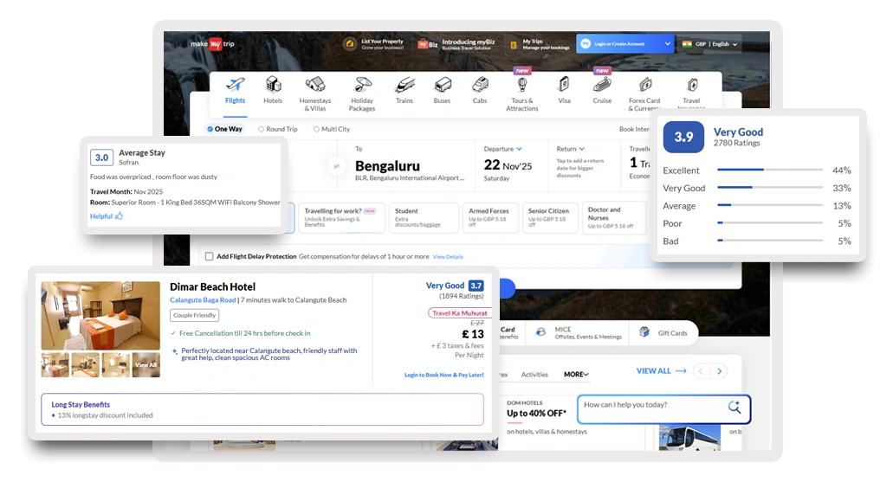This screenshot has width=893, height=482.
Task: Open the Travel Insurance icon
Action: tap(692, 85)
